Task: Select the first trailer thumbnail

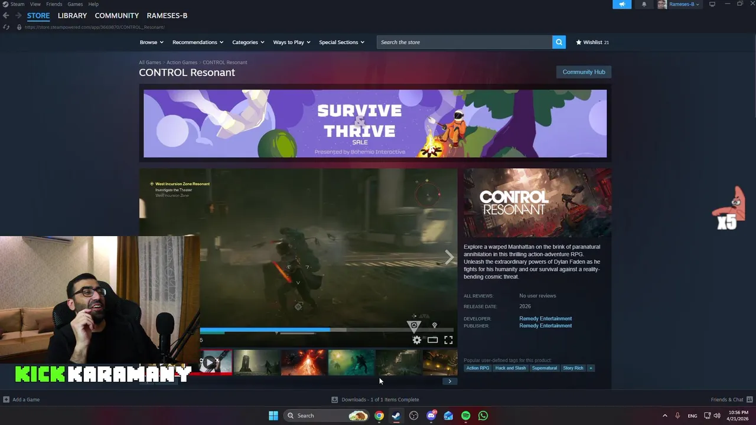Action: click(216, 362)
